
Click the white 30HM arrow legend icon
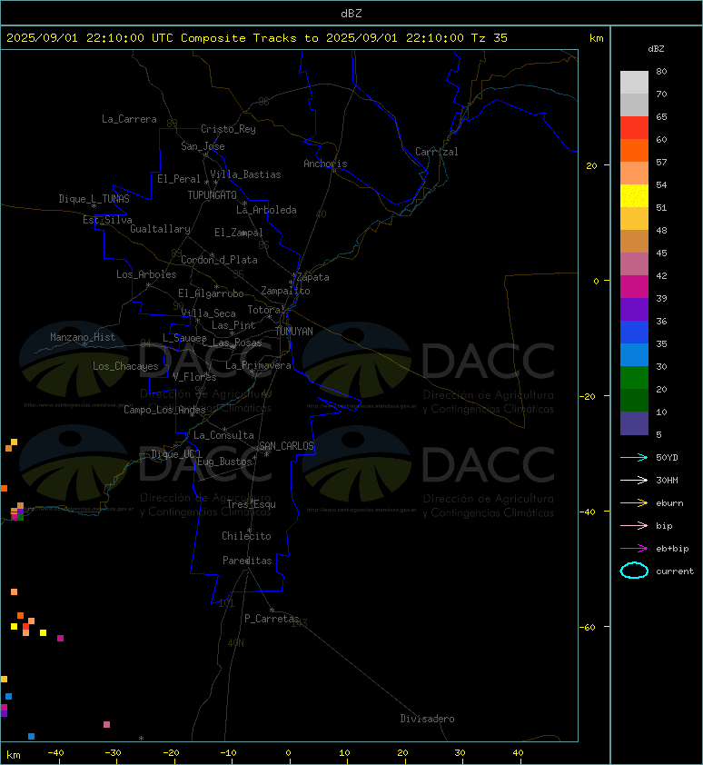click(x=634, y=480)
